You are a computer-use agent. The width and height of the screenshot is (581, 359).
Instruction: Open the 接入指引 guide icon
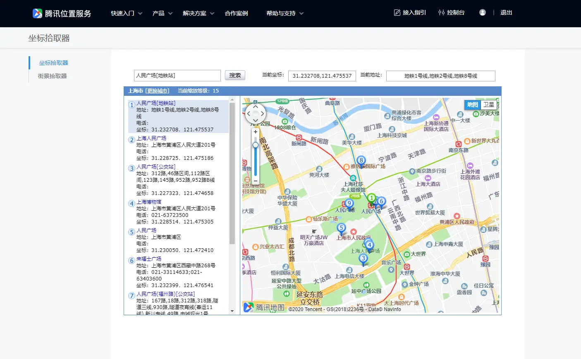click(x=397, y=13)
